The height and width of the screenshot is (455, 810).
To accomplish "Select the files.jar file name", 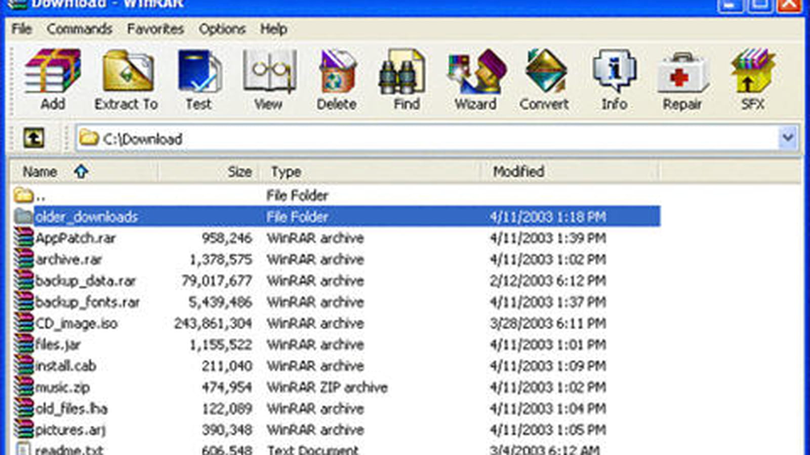I will (x=58, y=345).
